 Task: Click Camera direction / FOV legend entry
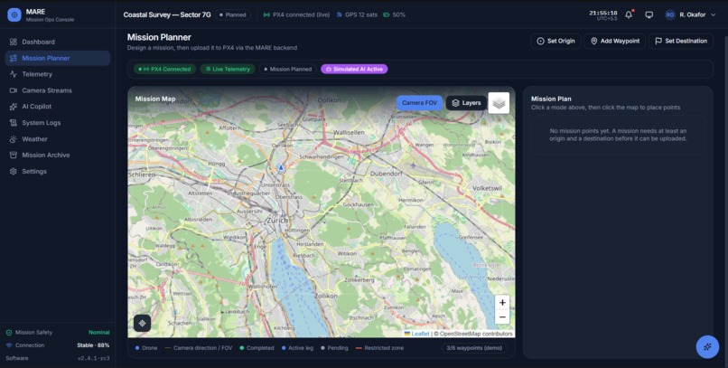pyautogui.click(x=199, y=348)
